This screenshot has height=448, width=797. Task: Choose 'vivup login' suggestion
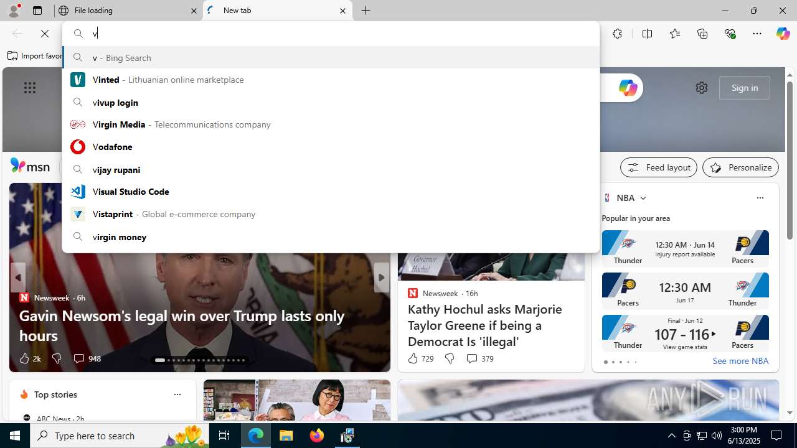(331, 102)
